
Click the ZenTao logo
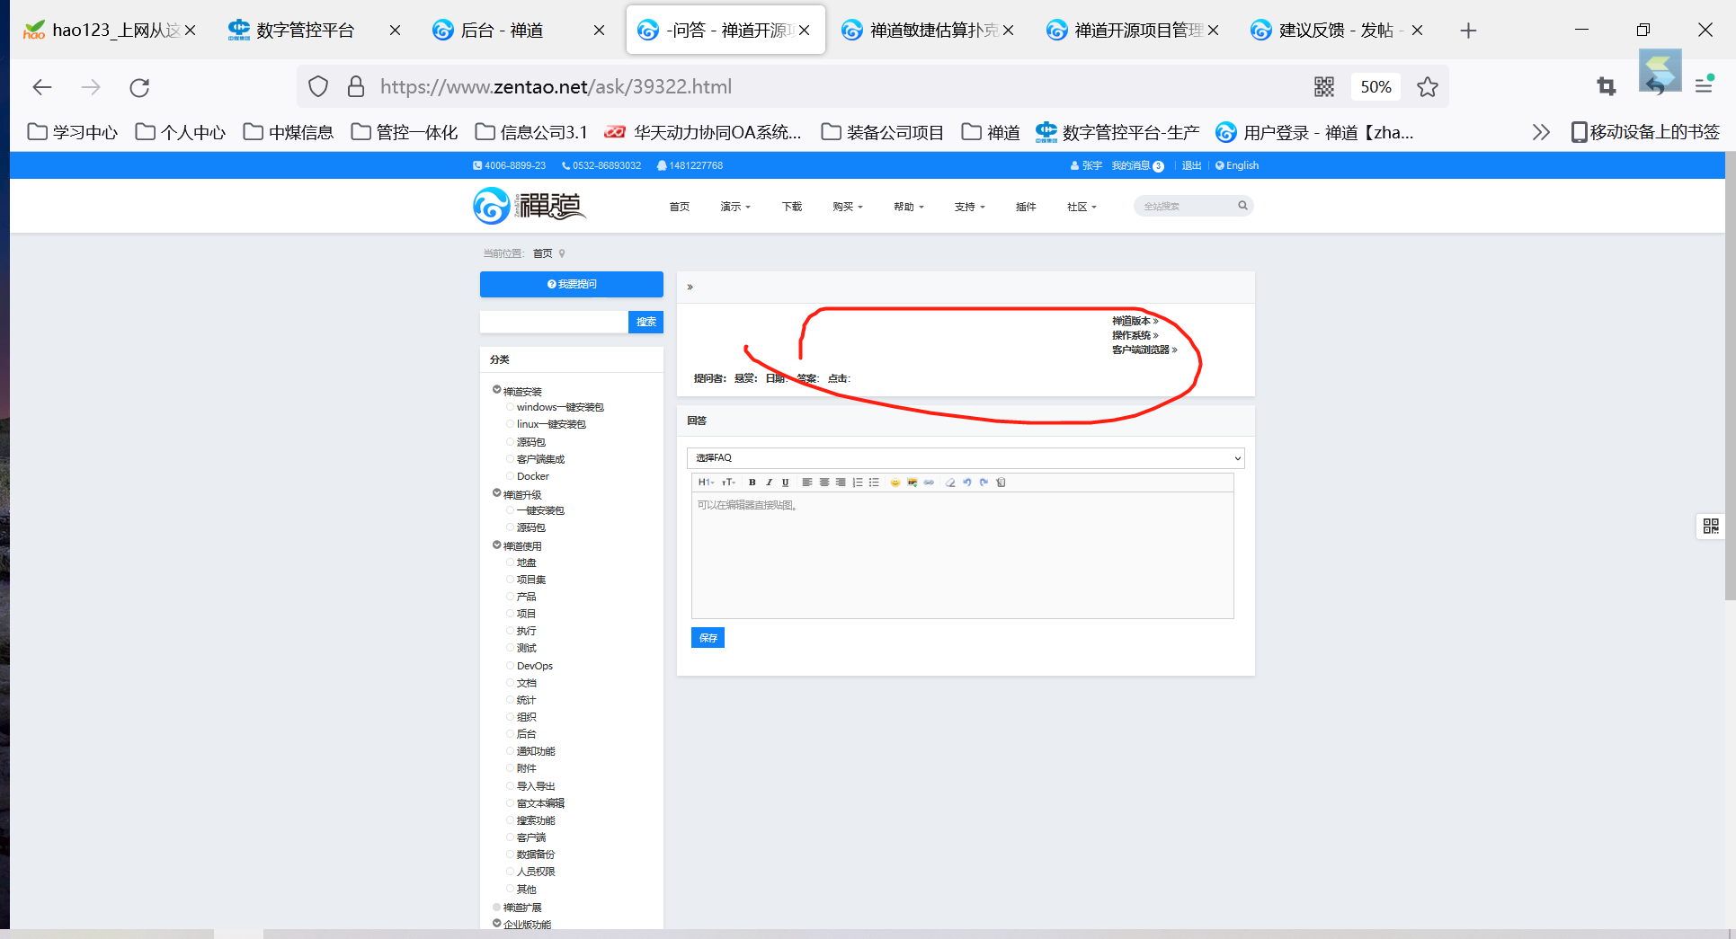pos(530,206)
